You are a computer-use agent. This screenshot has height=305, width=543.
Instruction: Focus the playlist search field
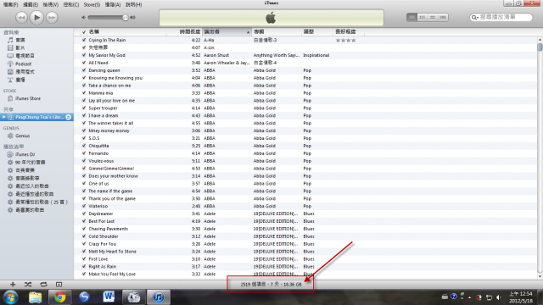coord(501,17)
